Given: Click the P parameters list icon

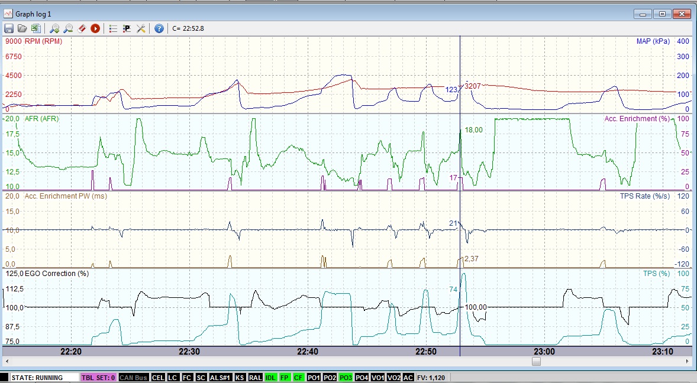Looking at the screenshot, I should pyautogui.click(x=127, y=28).
